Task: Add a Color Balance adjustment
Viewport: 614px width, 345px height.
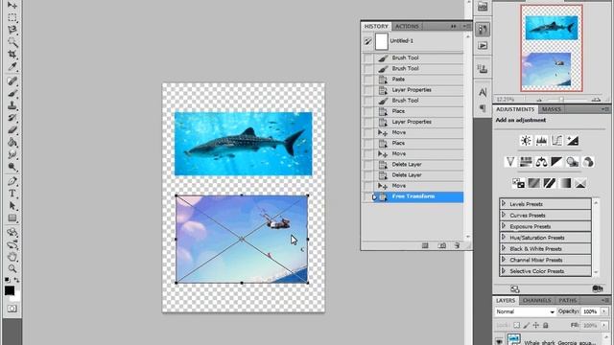Action: 541,162
